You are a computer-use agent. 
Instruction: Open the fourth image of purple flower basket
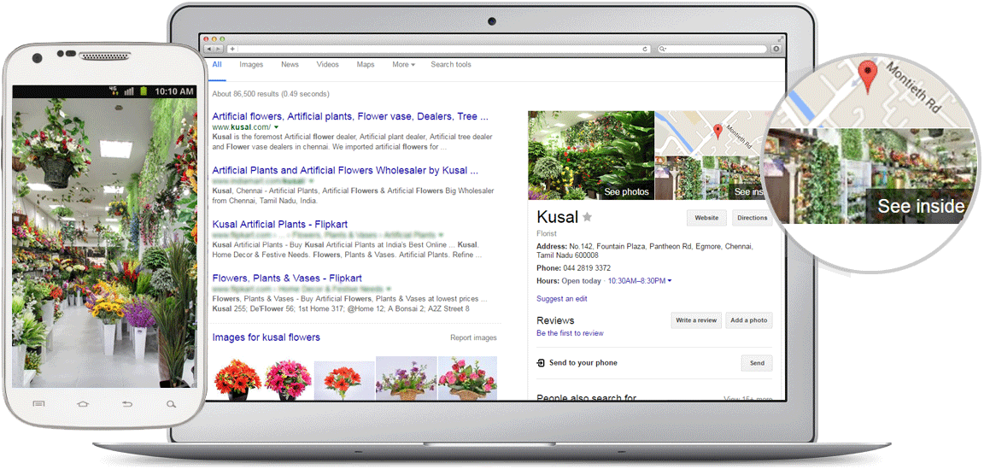tap(406, 378)
